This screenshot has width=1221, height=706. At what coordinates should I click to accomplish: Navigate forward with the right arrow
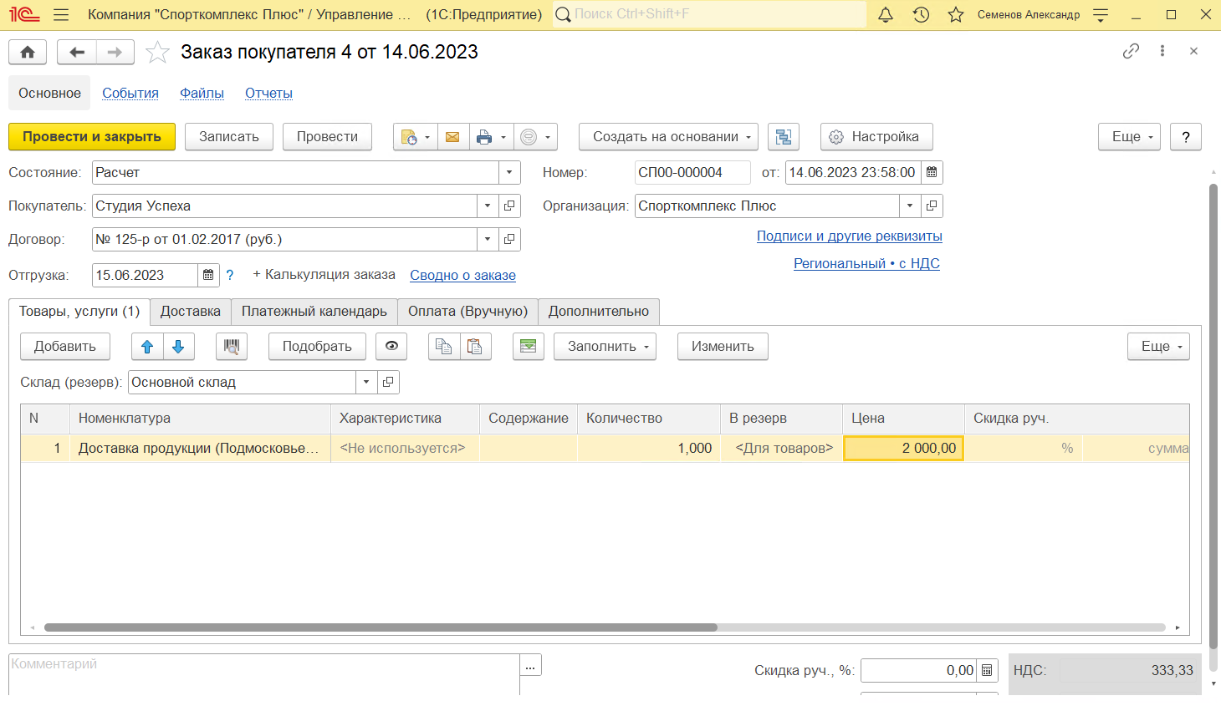115,52
